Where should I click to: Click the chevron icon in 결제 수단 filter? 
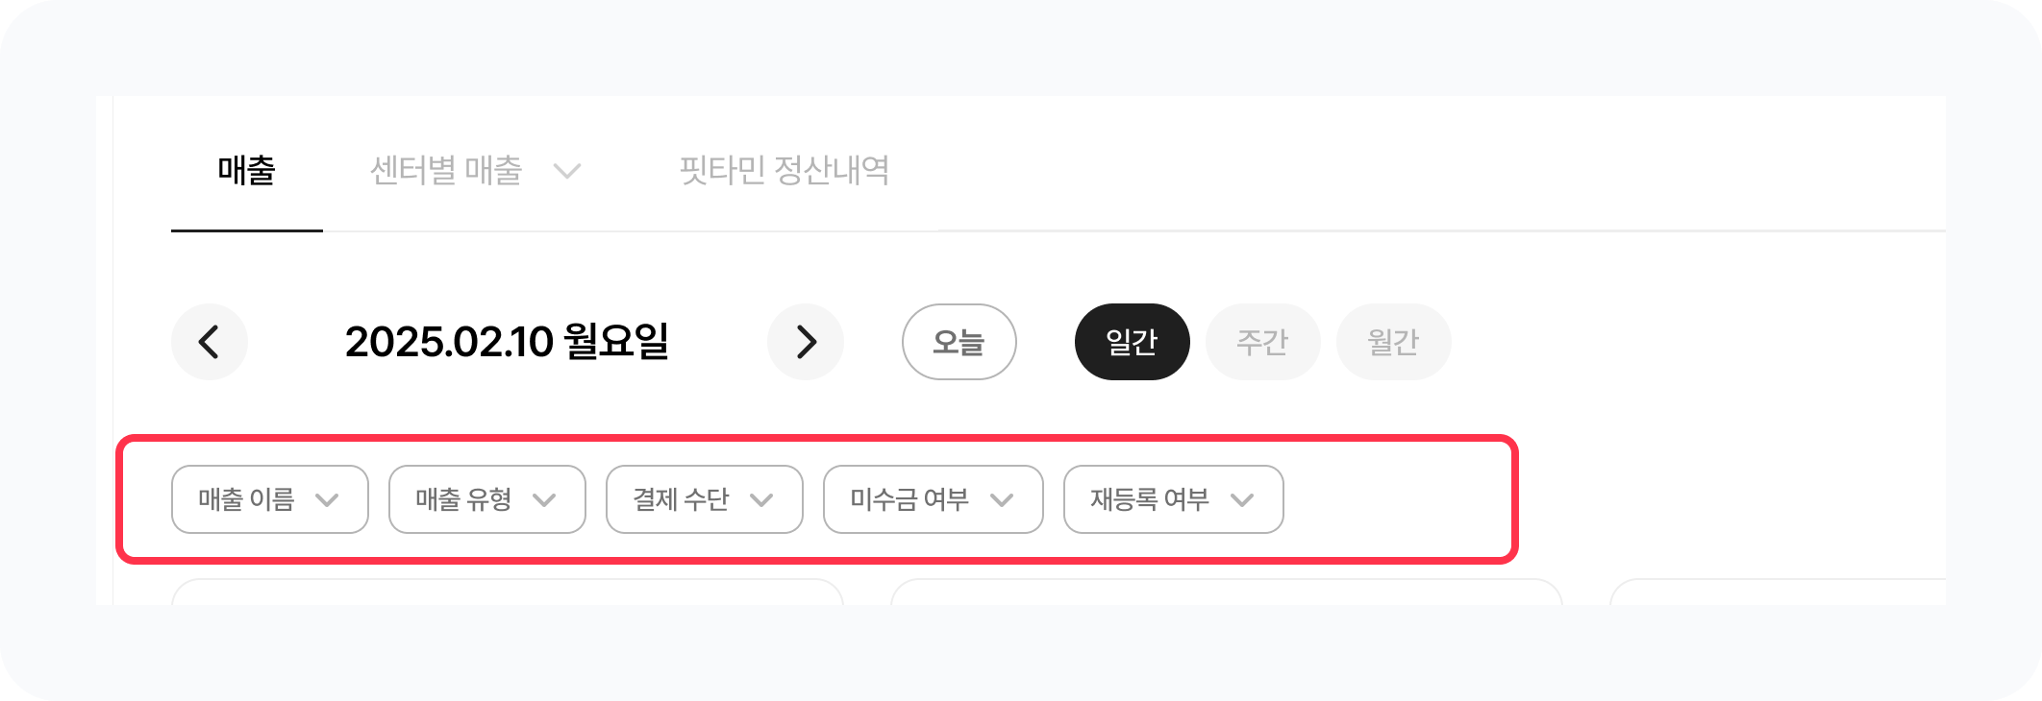tap(761, 500)
